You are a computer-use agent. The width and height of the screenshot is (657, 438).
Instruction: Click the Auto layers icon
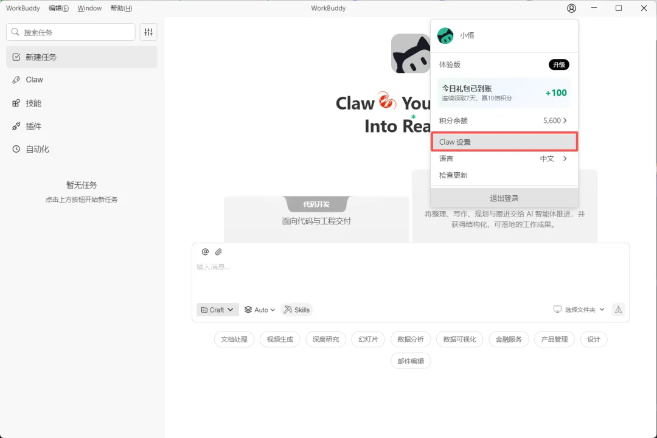pos(248,310)
